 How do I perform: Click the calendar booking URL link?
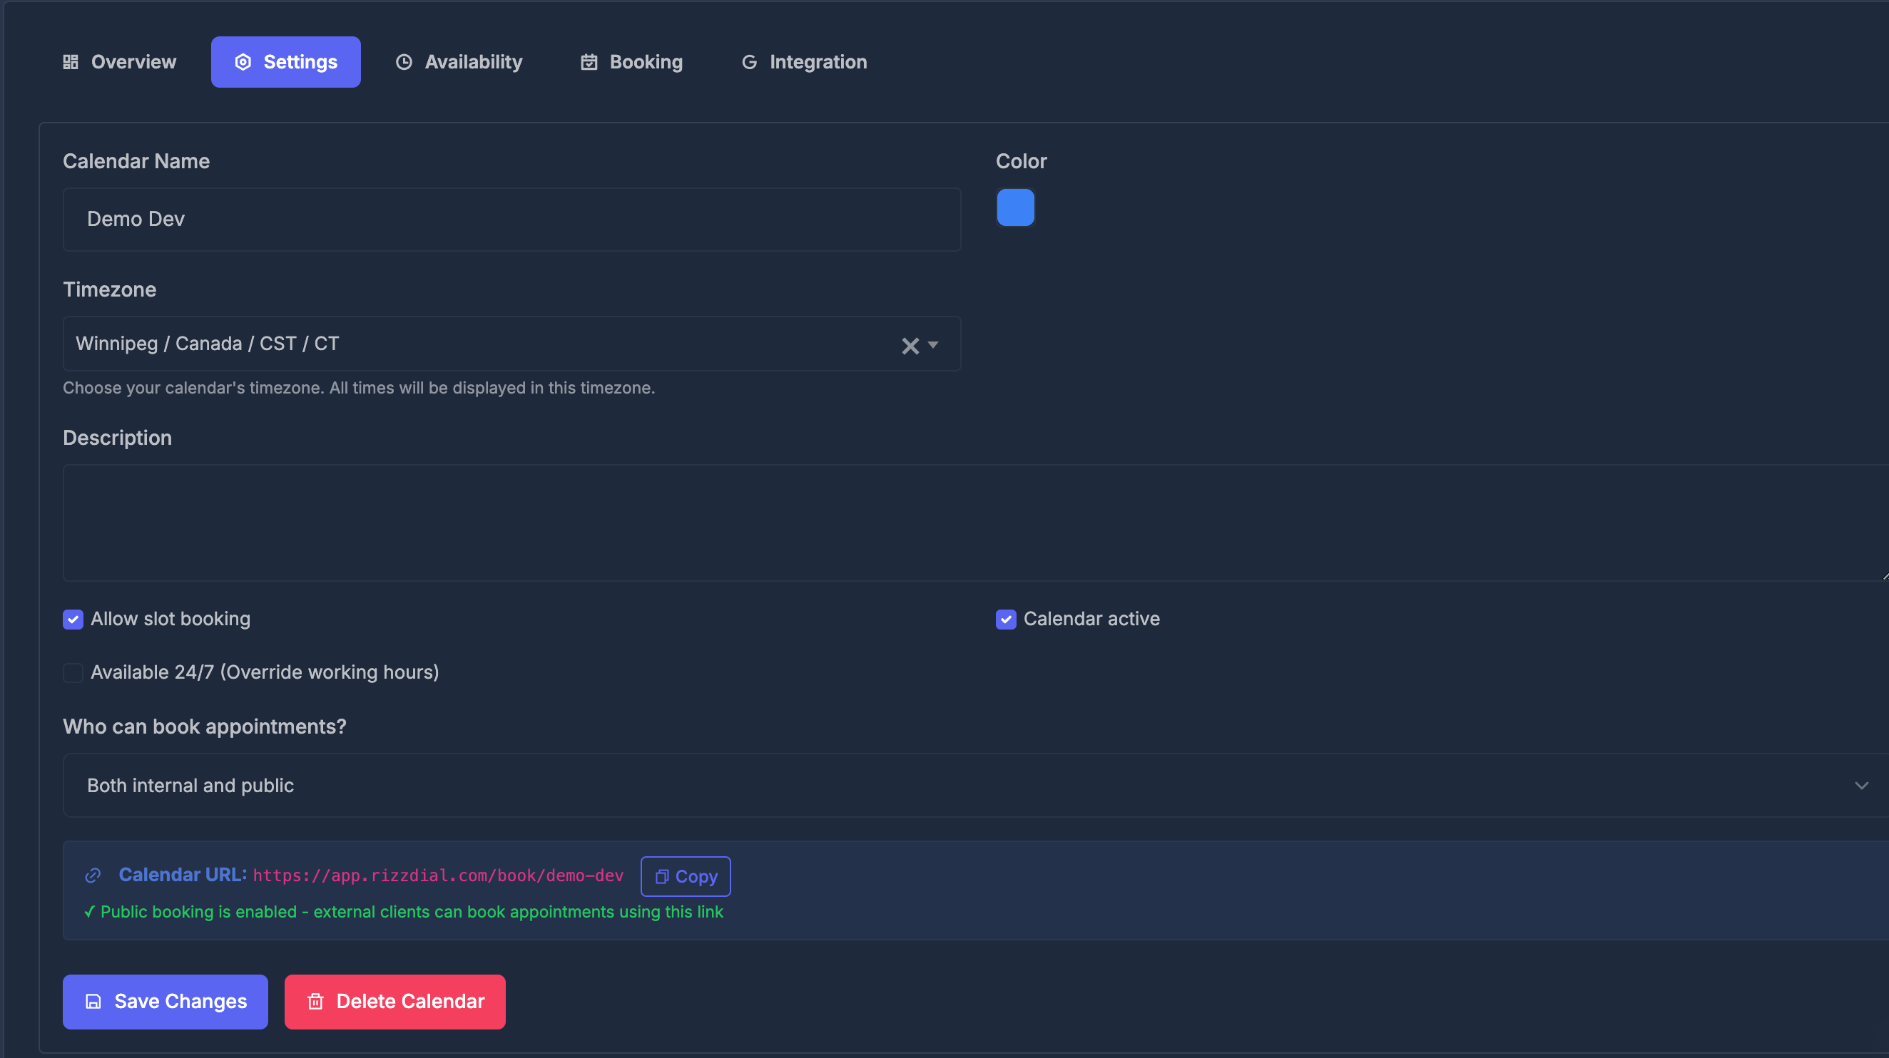pos(438,875)
